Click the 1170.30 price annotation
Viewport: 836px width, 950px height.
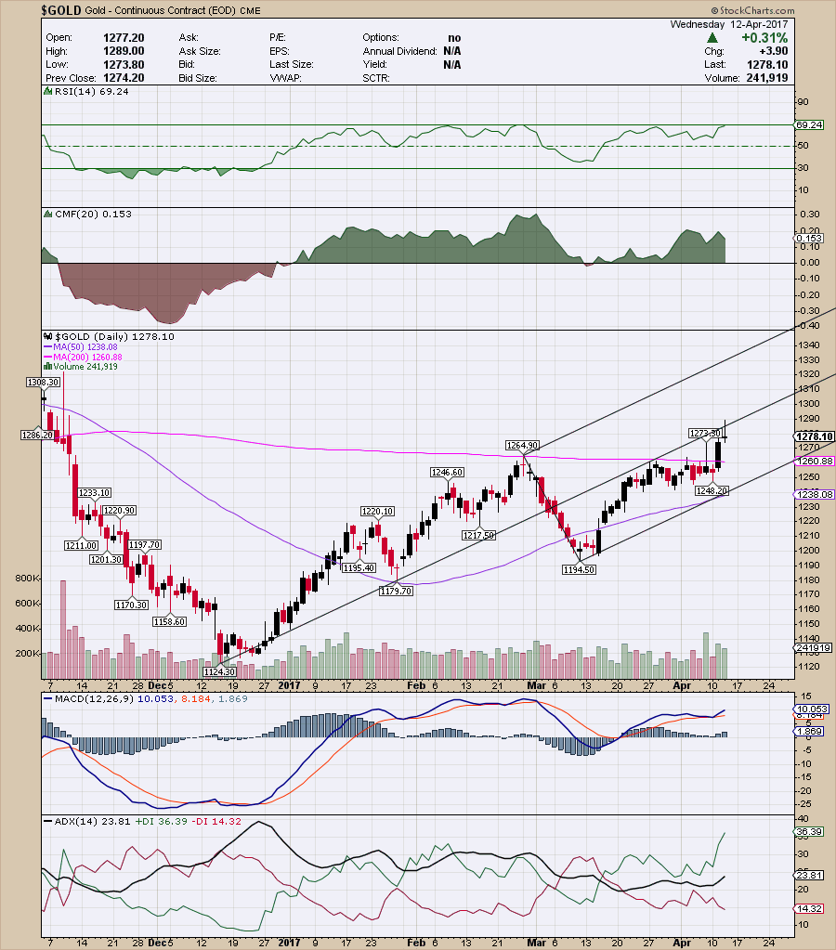tap(132, 605)
